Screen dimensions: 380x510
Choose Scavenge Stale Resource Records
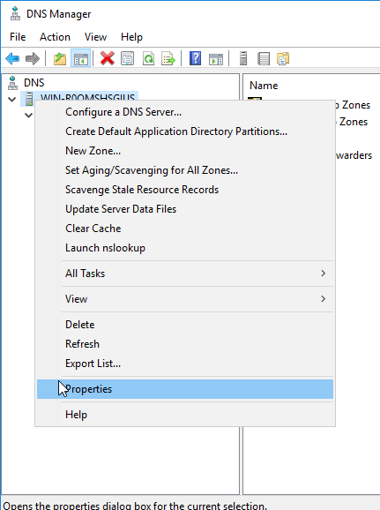click(185, 190)
